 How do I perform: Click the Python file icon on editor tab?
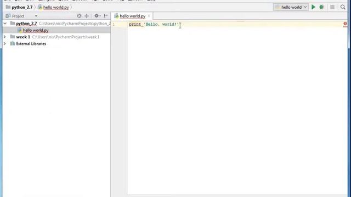point(116,16)
